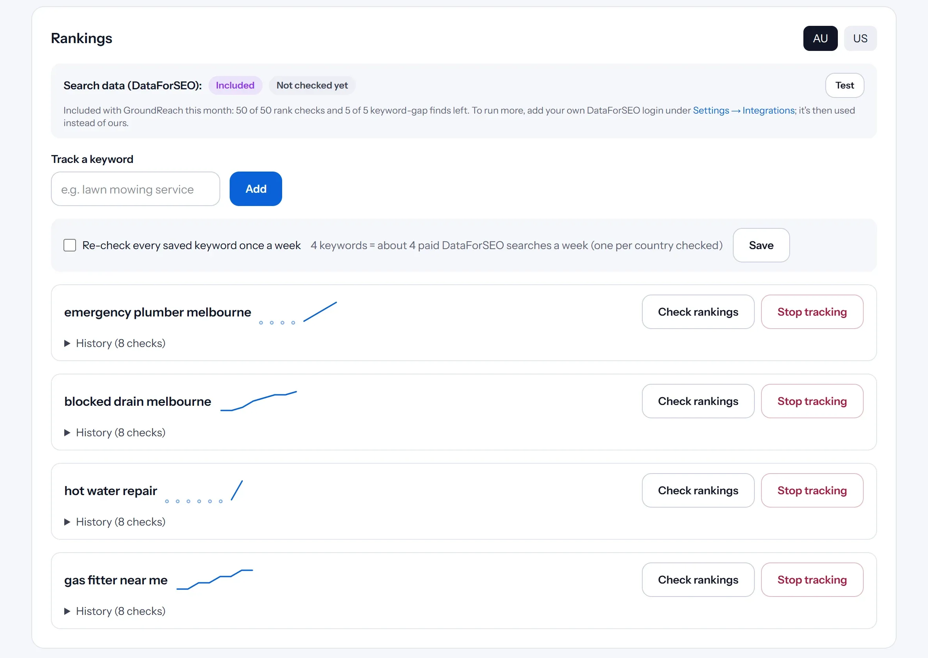Click the emergency plumber melbourne trend sparkline

click(298, 313)
